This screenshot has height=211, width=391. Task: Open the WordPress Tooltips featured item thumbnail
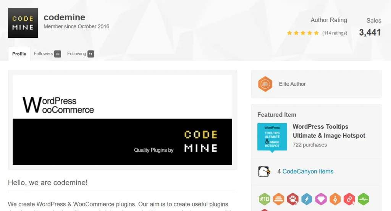tap(272, 137)
